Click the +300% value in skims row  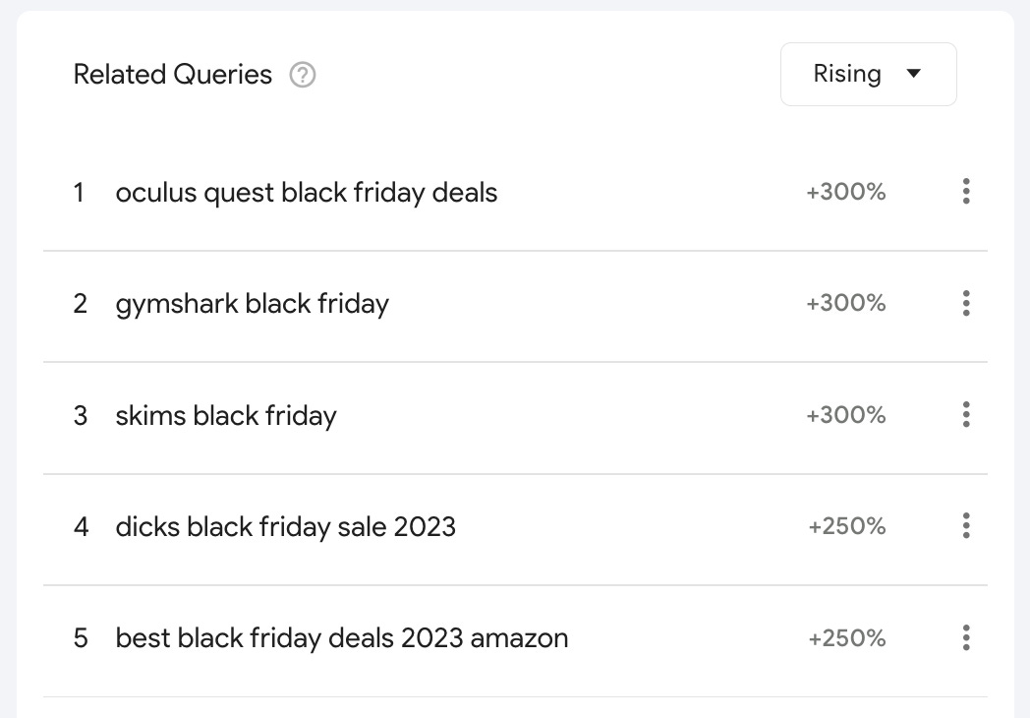pos(846,416)
